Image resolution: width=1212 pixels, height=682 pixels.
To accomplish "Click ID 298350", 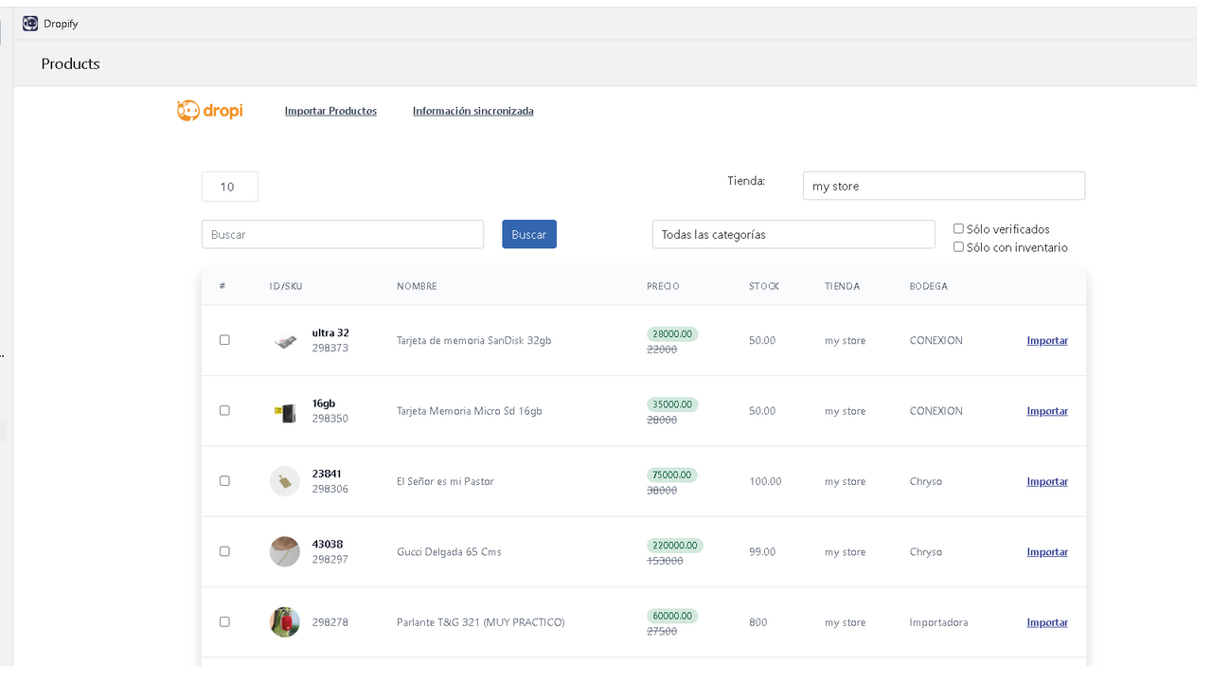I will (330, 418).
